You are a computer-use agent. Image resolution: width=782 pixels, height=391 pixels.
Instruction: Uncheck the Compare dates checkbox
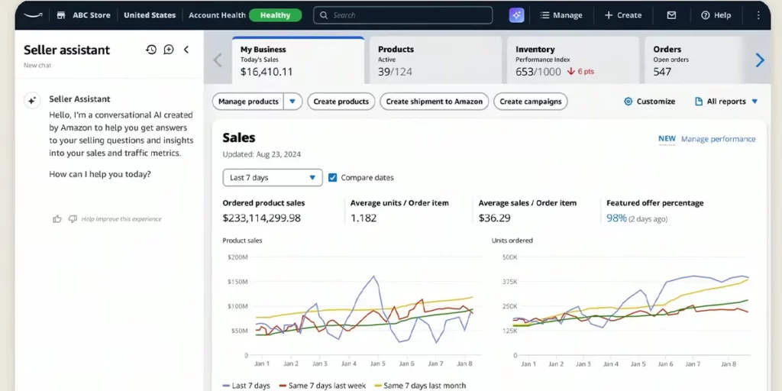pos(332,178)
